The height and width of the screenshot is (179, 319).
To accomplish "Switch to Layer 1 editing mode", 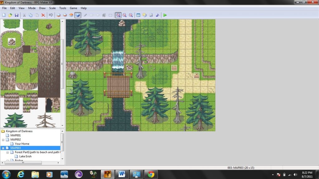I will pos(59,15).
